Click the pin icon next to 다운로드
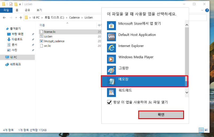 click(x=33, y=40)
